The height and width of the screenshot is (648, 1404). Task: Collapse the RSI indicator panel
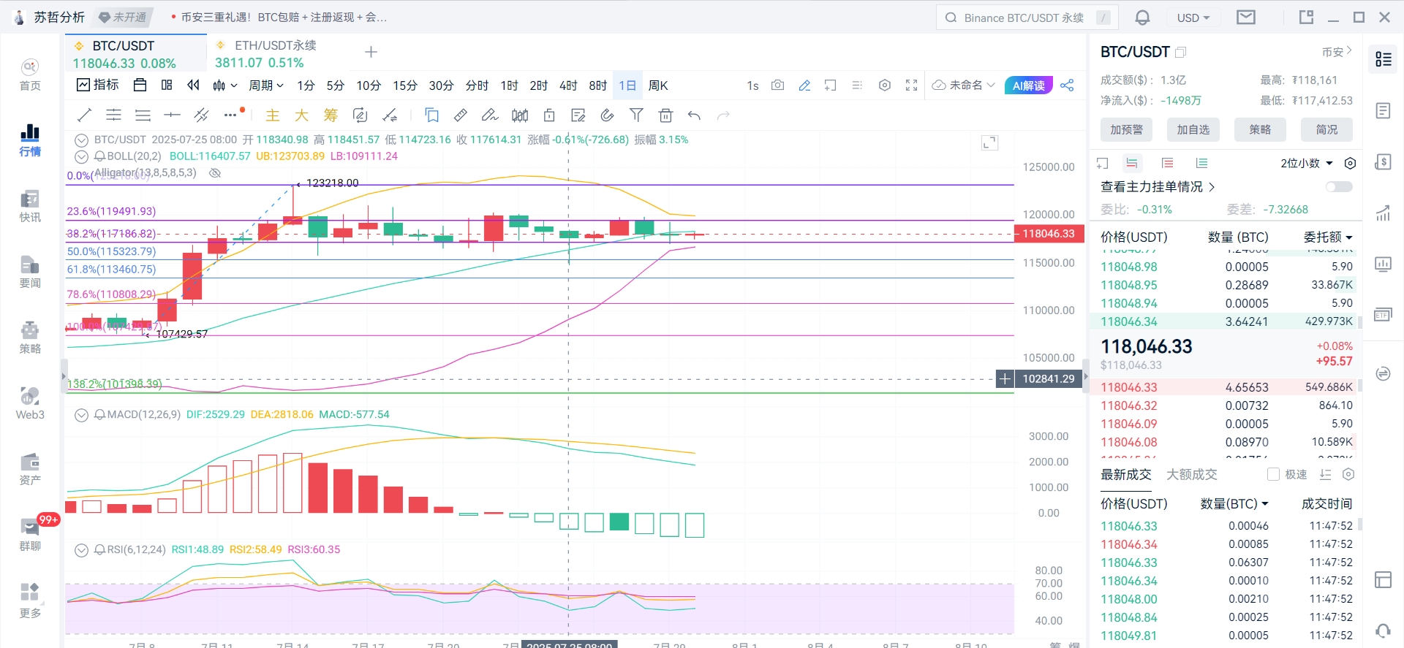point(81,550)
